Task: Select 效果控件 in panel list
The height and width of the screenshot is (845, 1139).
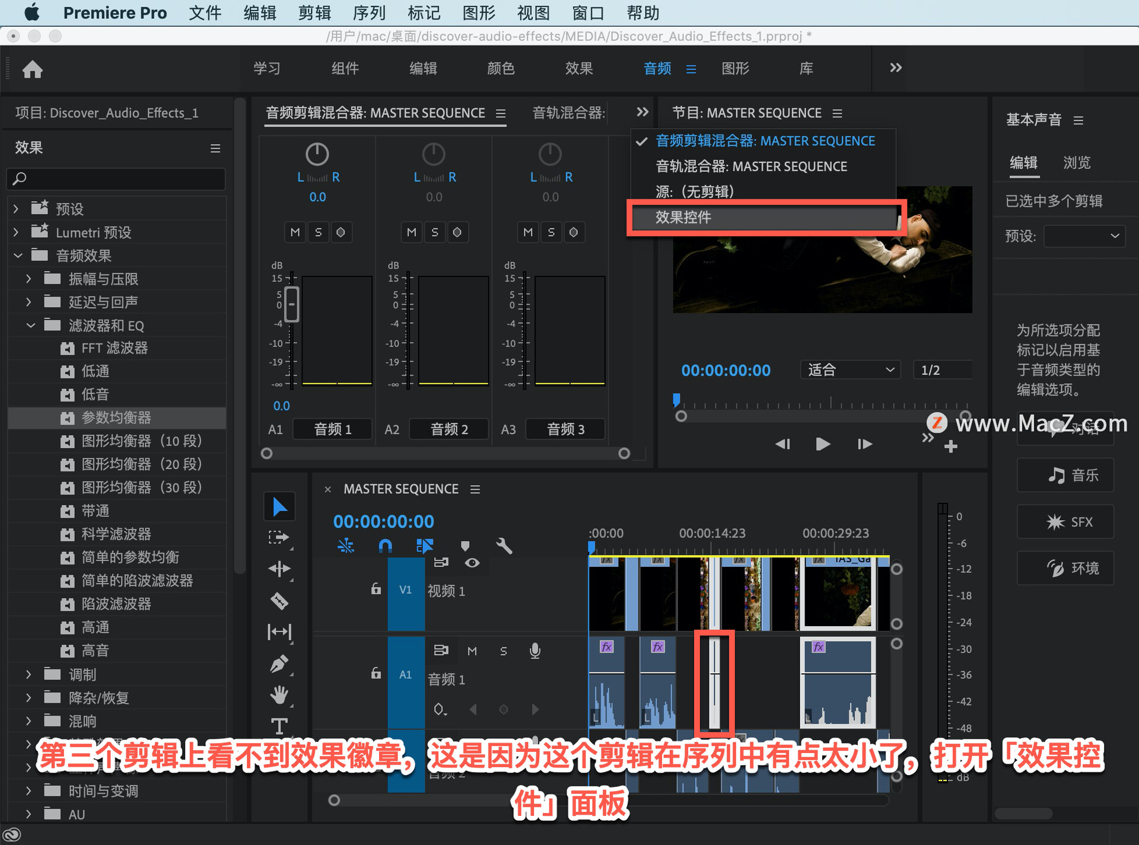Action: click(765, 217)
